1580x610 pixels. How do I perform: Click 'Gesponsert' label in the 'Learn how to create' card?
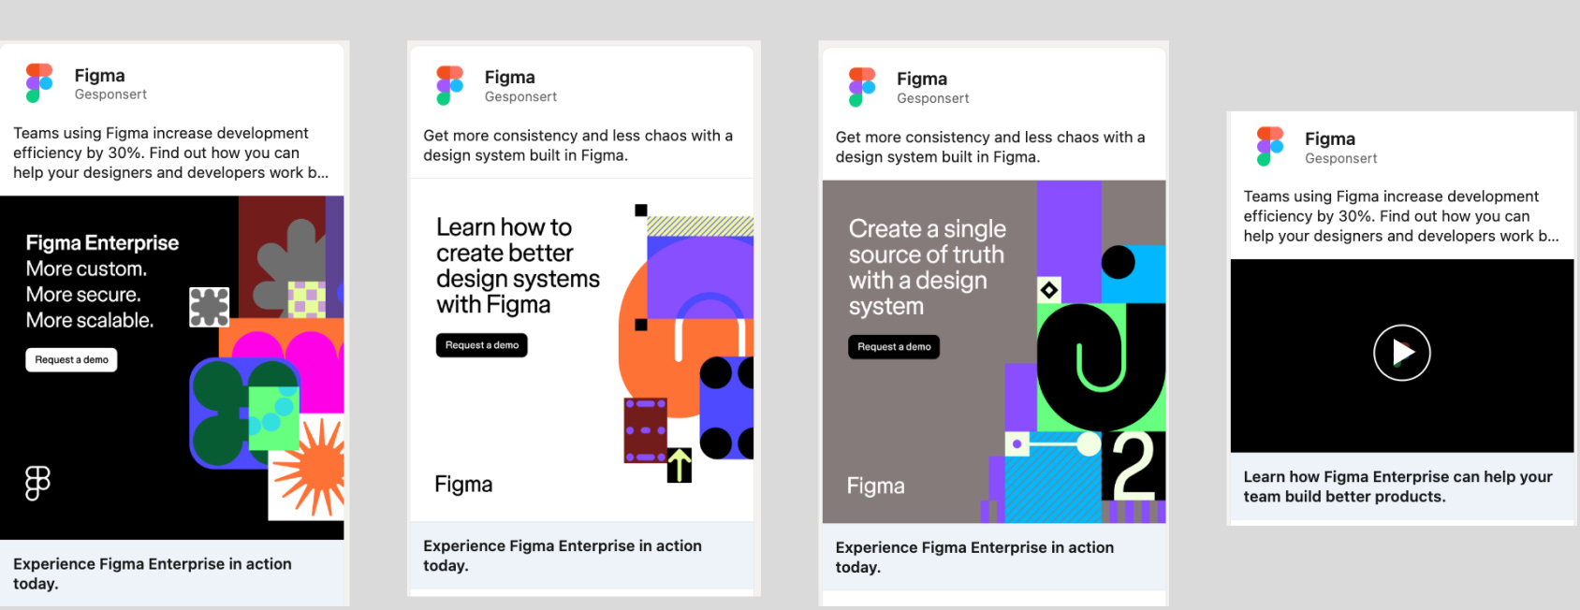point(520,96)
